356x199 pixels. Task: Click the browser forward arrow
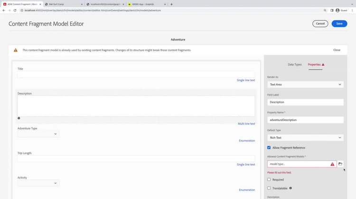coord(9,10)
